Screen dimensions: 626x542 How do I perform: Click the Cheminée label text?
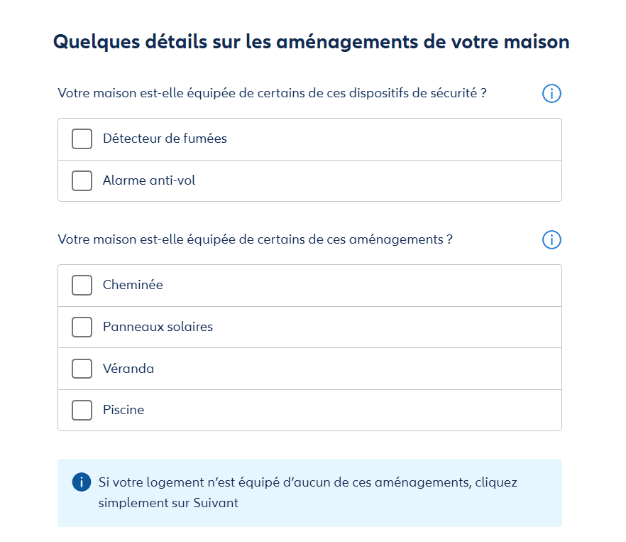(x=133, y=285)
